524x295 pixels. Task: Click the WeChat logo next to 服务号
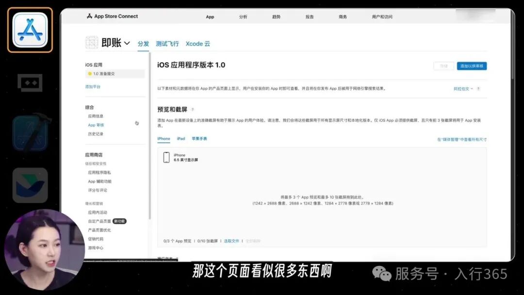[383, 274]
